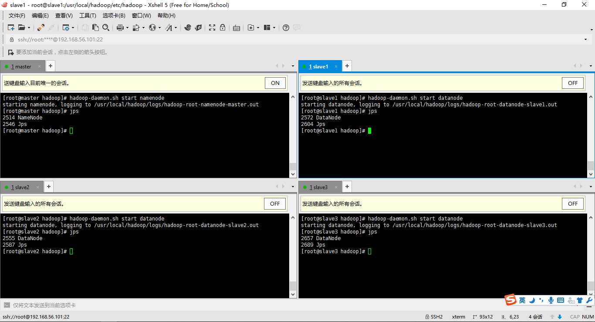Screen dimensions: 595x322
Task: Add a new tab beside the slave2 tab
Action: coord(49,186)
